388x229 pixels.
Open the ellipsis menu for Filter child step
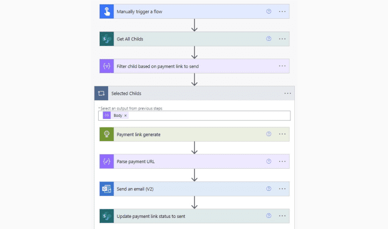(282, 66)
